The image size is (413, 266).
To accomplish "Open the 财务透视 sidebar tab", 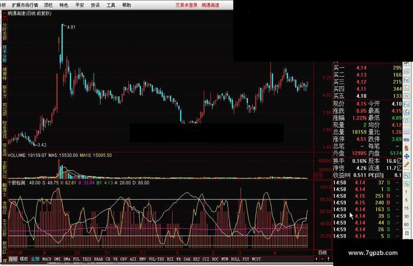I will pos(4,129).
